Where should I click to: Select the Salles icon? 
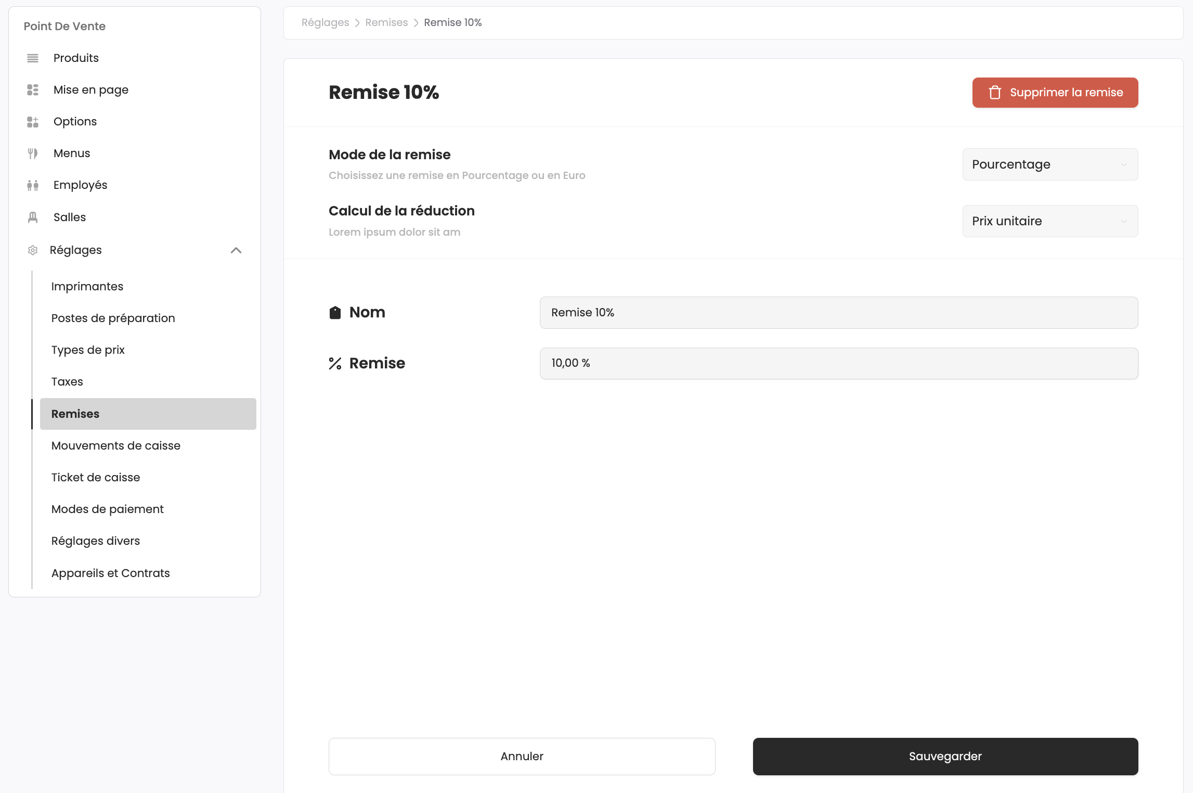coord(33,217)
